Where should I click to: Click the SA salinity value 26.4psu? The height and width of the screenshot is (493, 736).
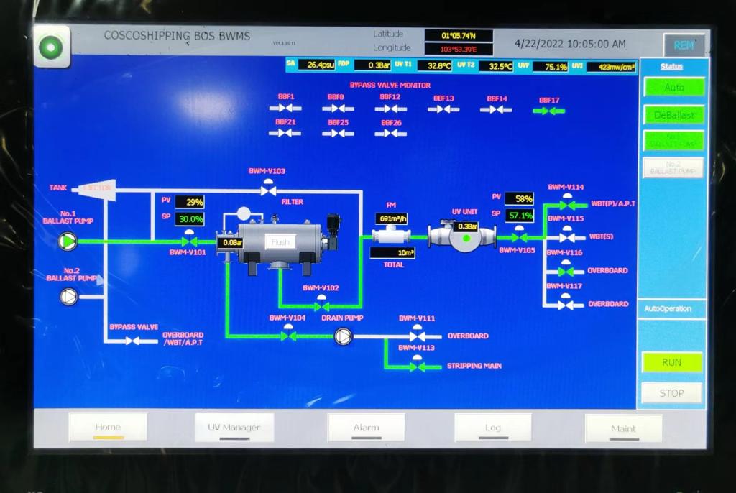pyautogui.click(x=316, y=65)
